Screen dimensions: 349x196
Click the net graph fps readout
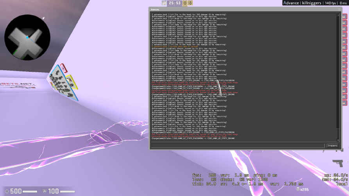[204, 175]
